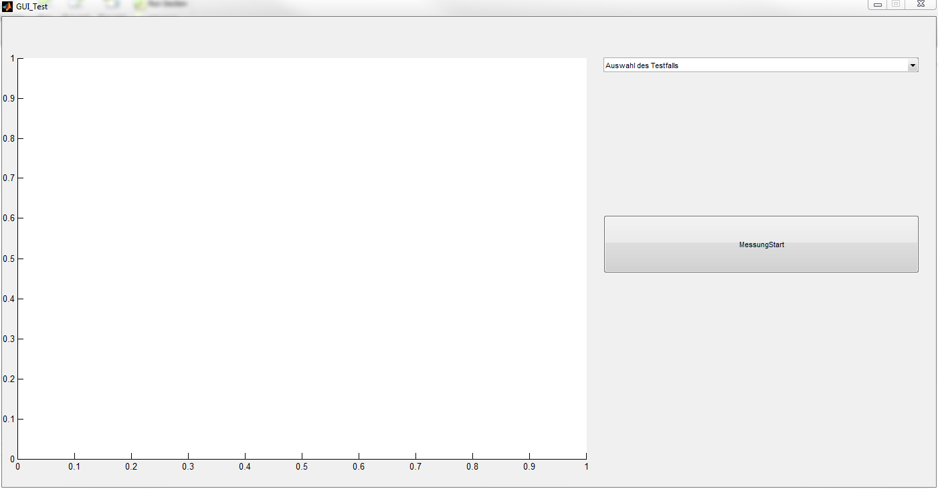Select the 0.5 tick label on y-axis
This screenshot has height=489, width=938.
(x=8, y=259)
